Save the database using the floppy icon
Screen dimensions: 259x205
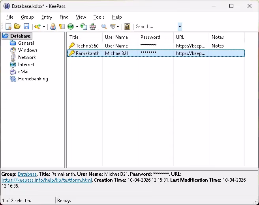click(26, 27)
